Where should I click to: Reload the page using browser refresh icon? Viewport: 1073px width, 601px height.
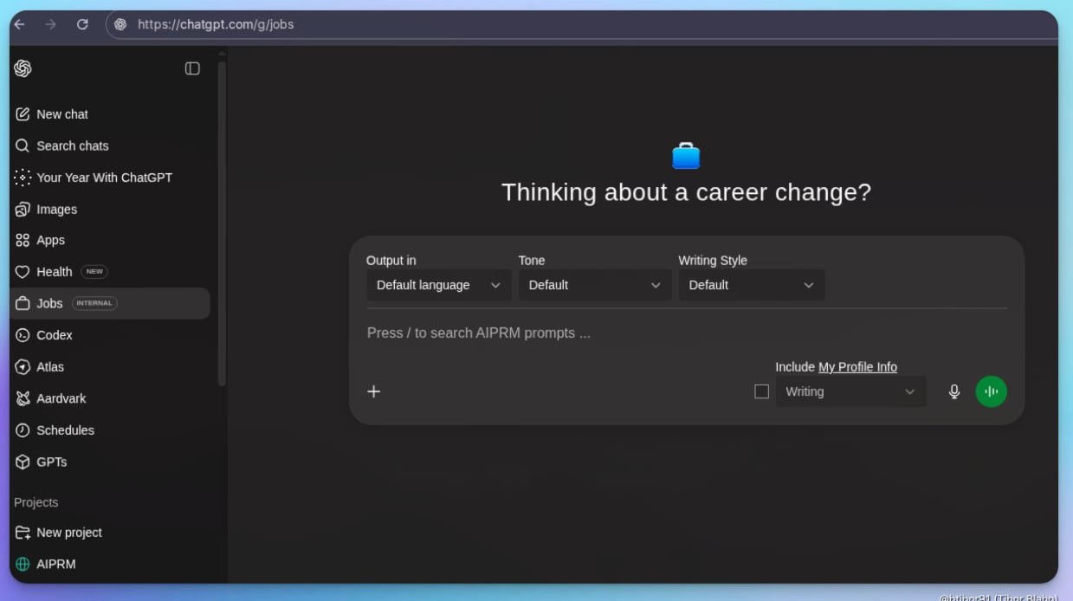click(82, 24)
